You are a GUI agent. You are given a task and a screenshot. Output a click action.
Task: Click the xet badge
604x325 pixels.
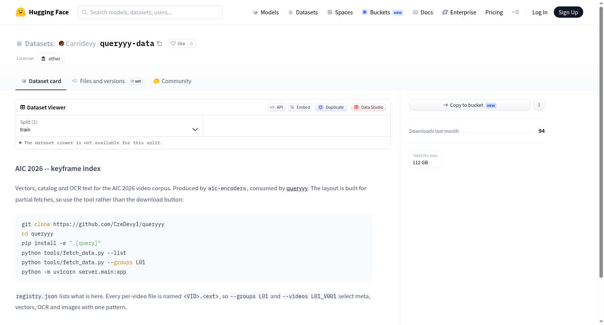[136, 81]
